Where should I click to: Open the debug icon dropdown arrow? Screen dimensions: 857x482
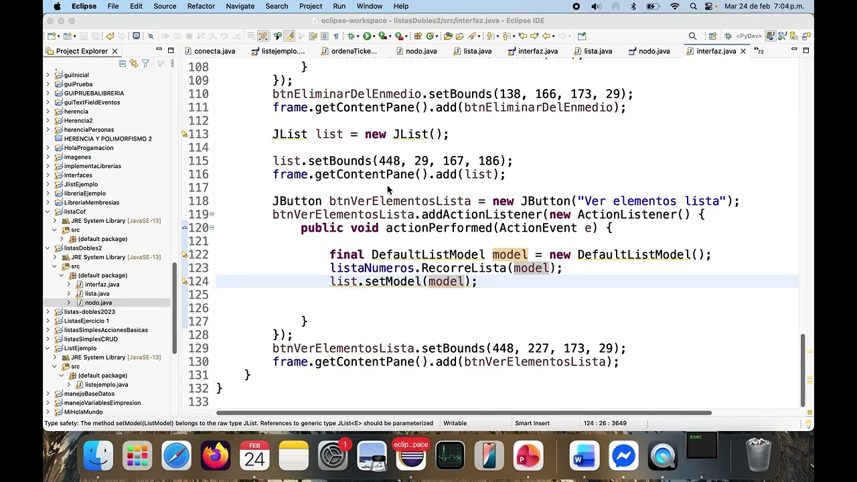(358, 36)
